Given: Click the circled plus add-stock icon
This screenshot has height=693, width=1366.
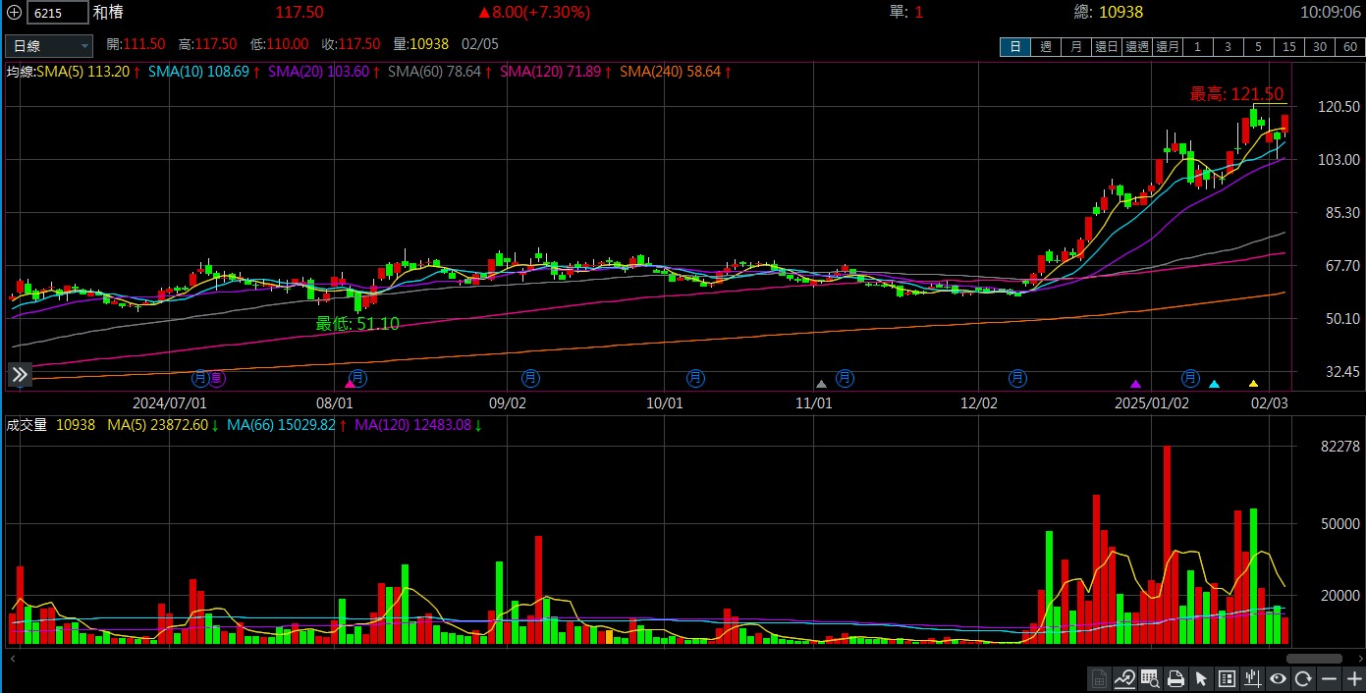Looking at the screenshot, I should pos(14,13).
